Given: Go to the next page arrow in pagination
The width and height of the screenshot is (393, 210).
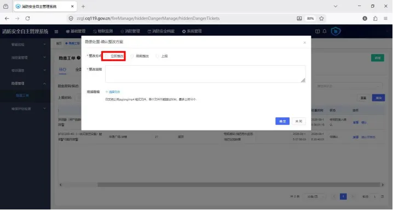Looking at the screenshot, I should click(x=352, y=197).
